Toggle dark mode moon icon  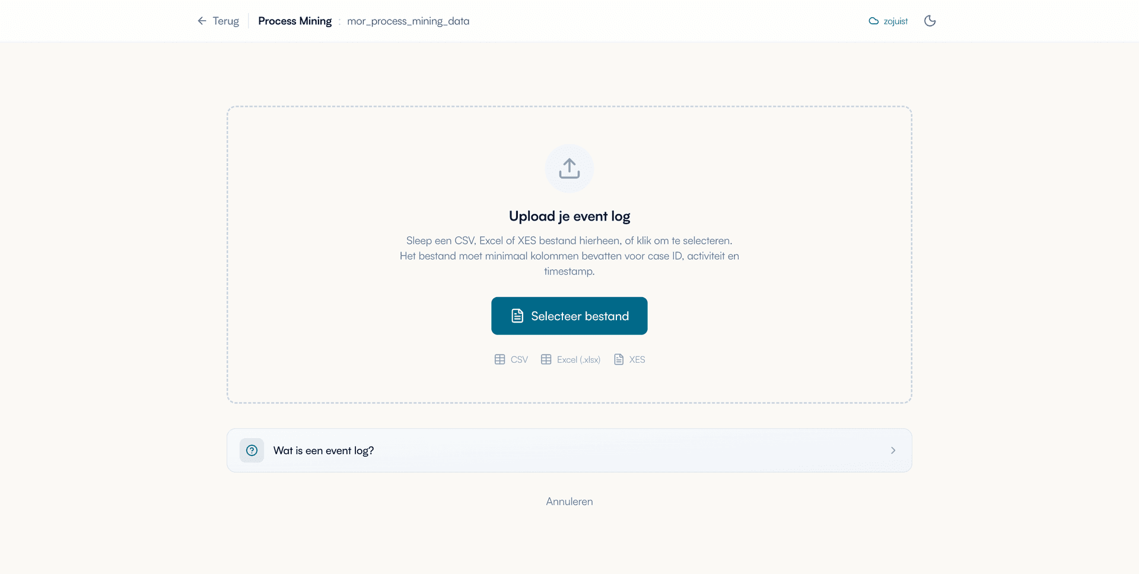tap(930, 21)
